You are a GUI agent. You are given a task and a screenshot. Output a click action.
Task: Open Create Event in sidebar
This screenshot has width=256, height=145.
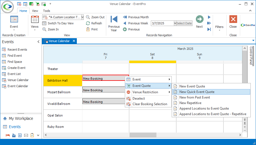coord(14,68)
